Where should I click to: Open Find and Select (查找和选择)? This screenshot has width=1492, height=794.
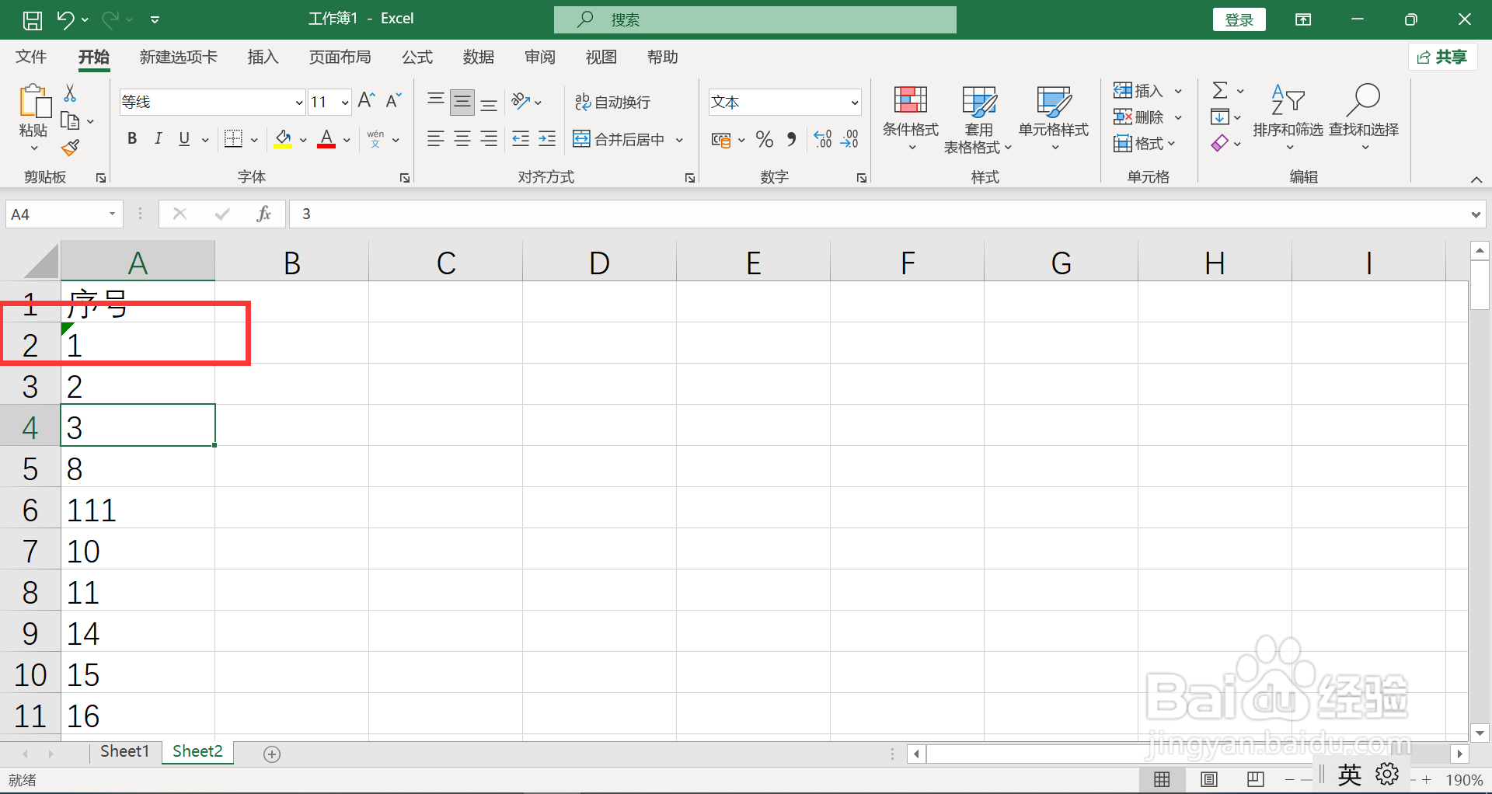[1364, 117]
